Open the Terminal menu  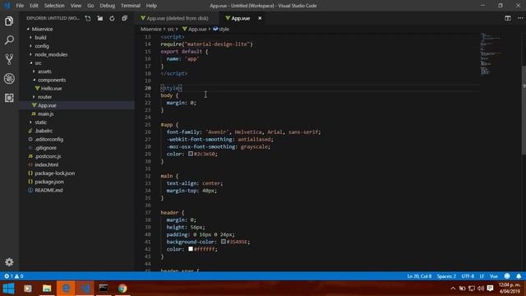(131, 6)
